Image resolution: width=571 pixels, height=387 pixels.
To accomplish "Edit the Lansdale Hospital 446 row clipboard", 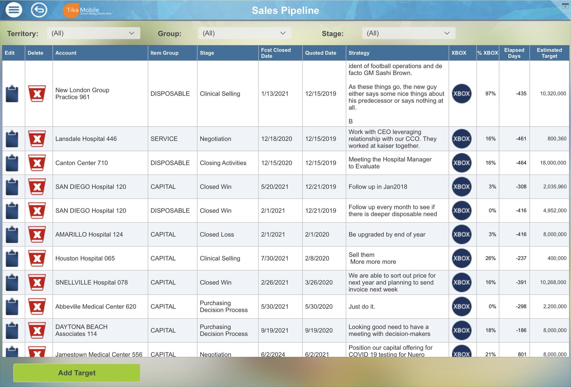I will [12, 139].
